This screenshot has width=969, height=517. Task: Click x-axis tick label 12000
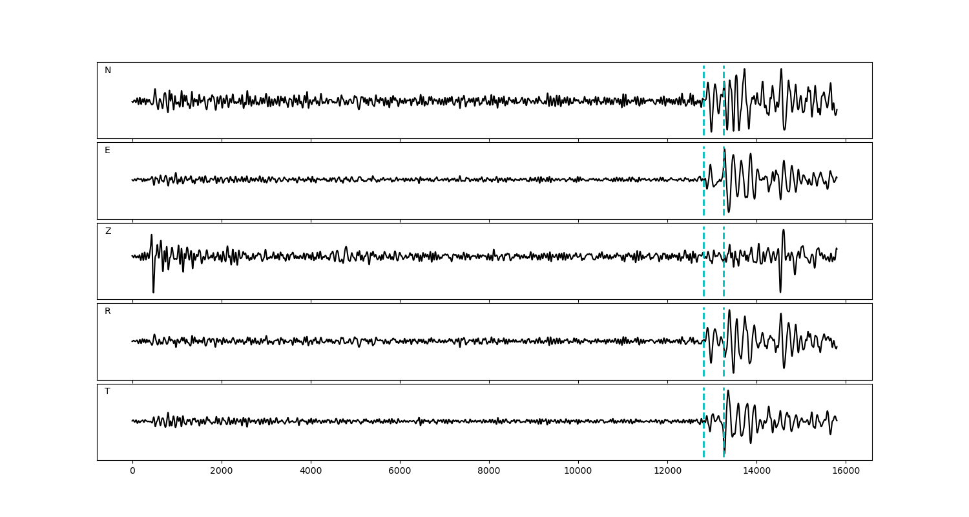(x=667, y=471)
